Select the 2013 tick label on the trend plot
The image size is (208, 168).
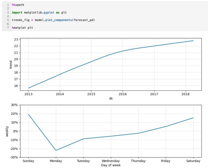click(x=28, y=94)
